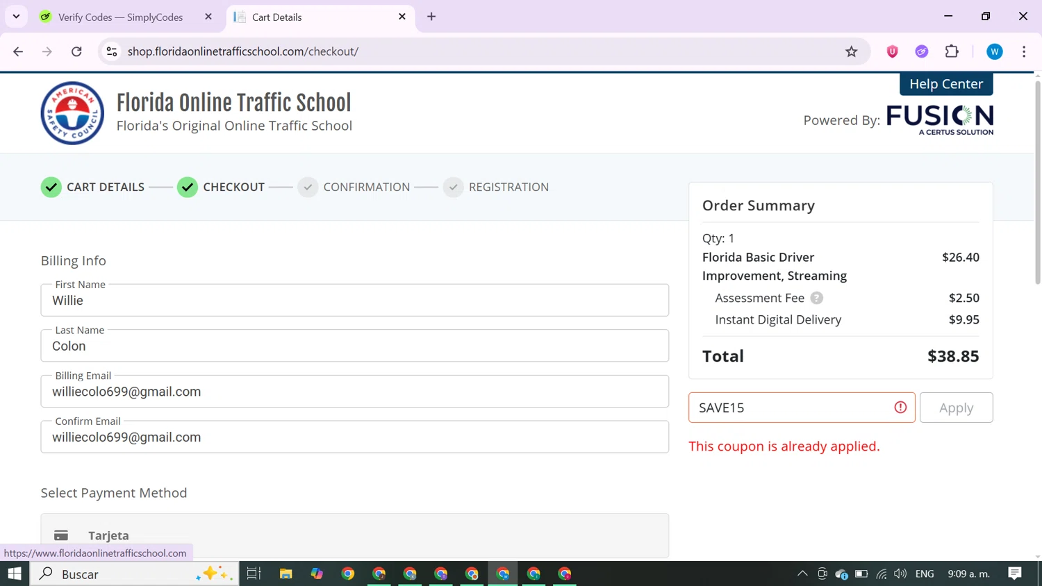Open a new browser tab

[431, 17]
